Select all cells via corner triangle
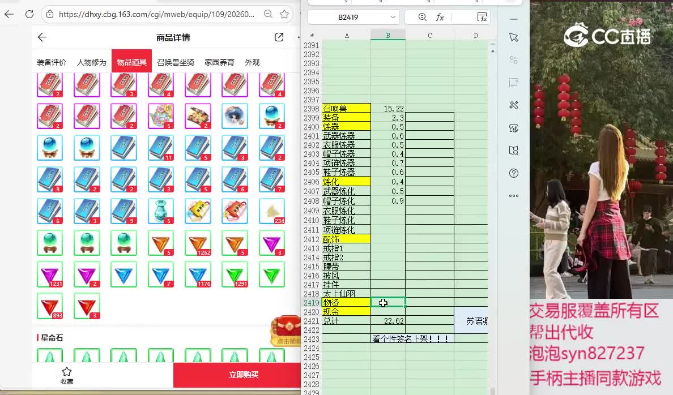This screenshot has height=395, width=673. [x=312, y=35]
